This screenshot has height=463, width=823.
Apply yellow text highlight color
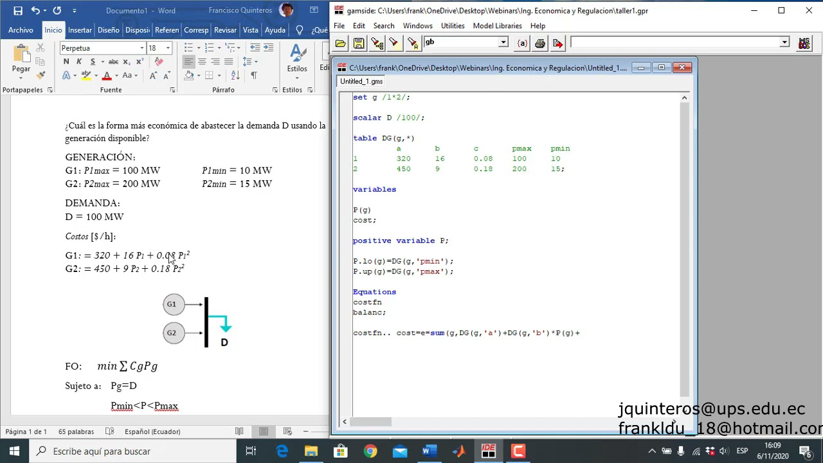tap(86, 75)
